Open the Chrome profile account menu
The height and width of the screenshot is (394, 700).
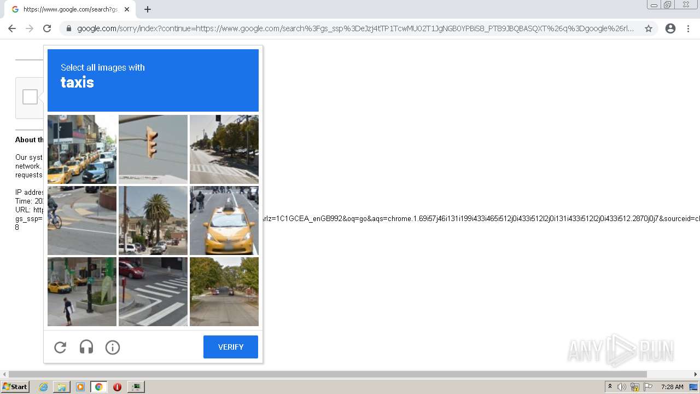click(670, 28)
